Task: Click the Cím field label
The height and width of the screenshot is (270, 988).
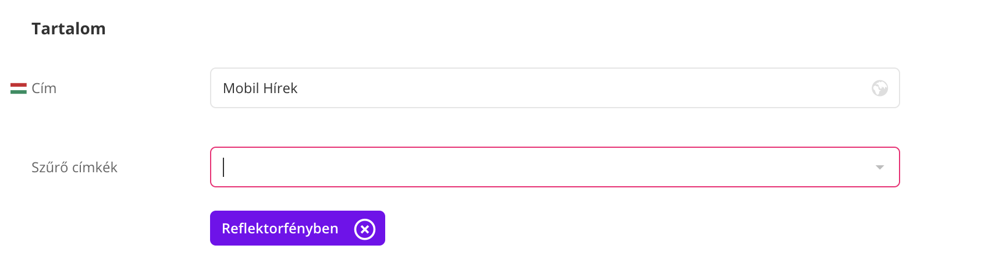Action: click(44, 88)
